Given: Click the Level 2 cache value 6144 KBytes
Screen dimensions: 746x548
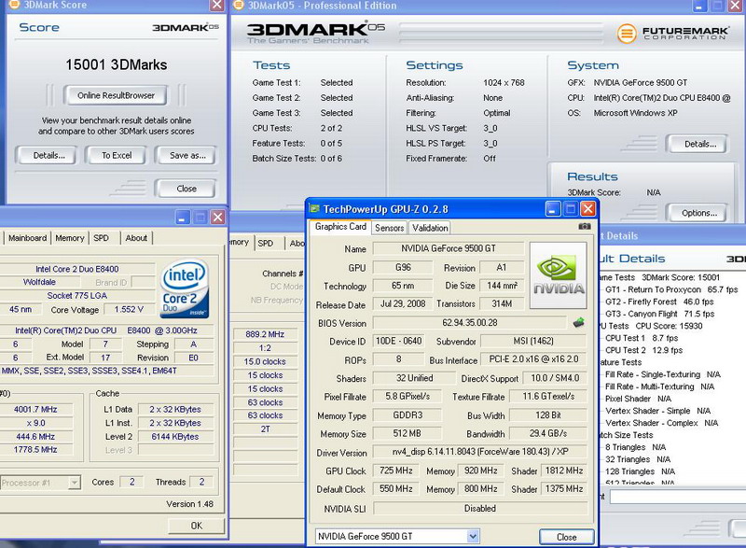Looking at the screenshot, I should (174, 437).
